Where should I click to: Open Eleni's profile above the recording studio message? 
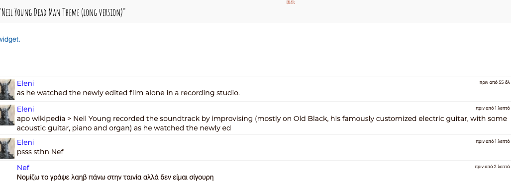pos(25,83)
